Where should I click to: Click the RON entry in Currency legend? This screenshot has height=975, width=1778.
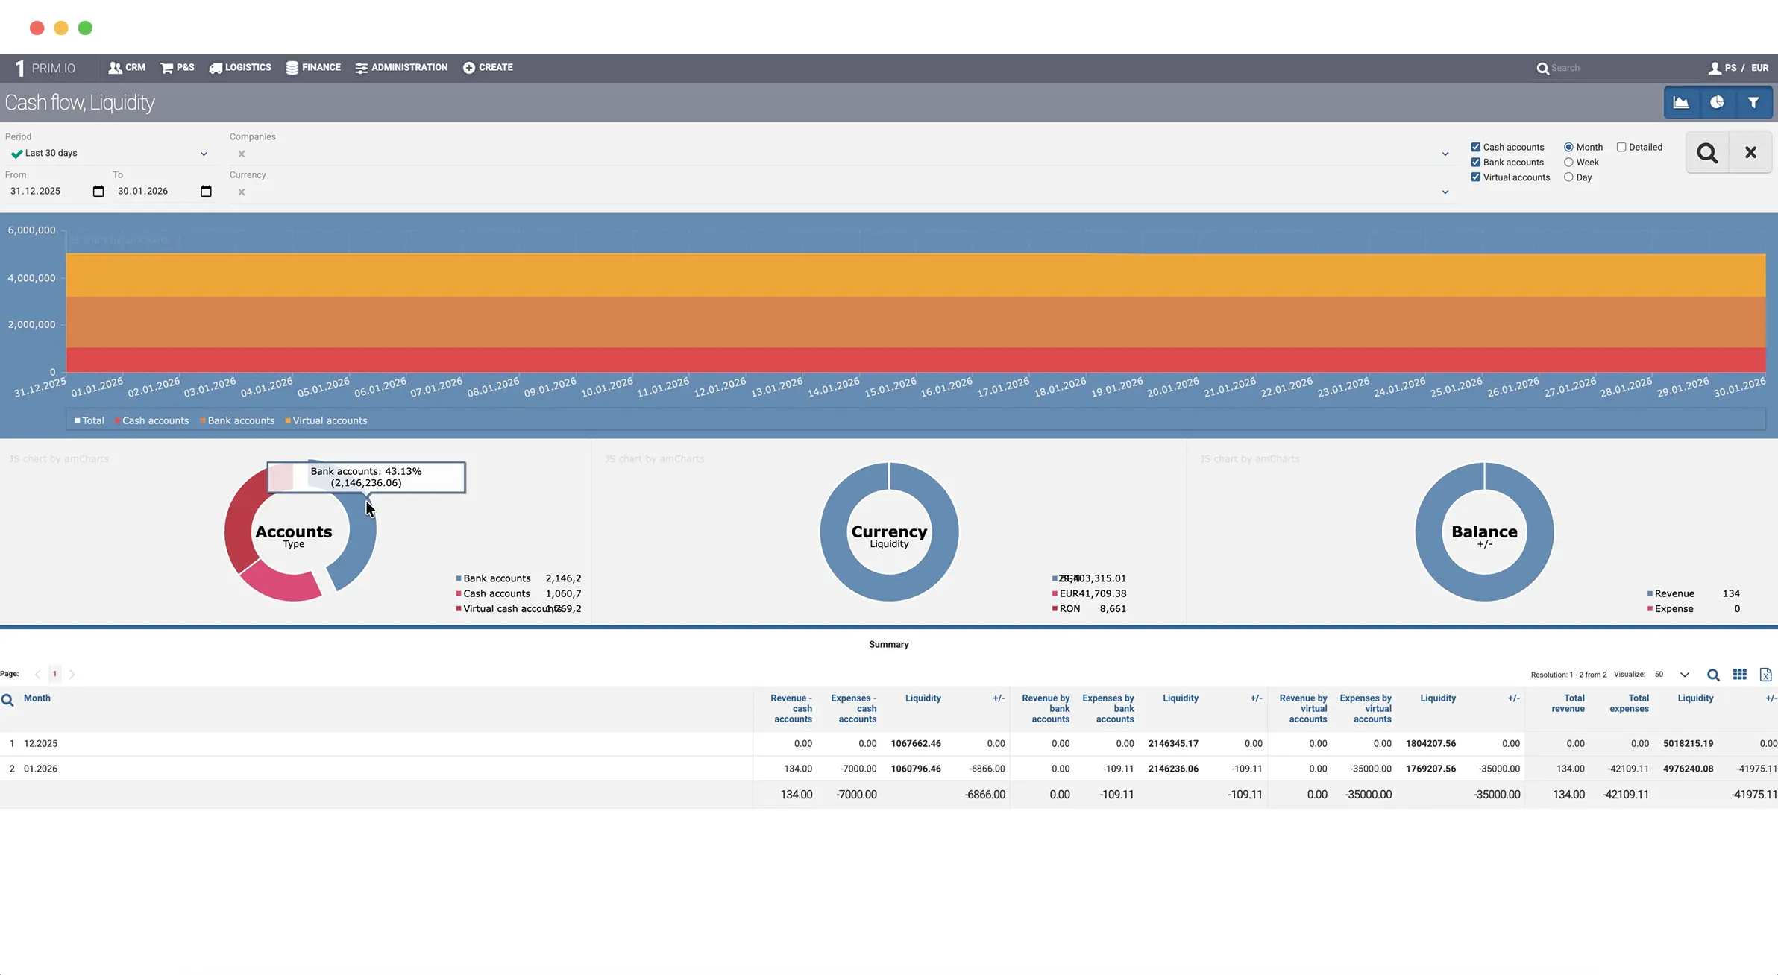pos(1089,609)
